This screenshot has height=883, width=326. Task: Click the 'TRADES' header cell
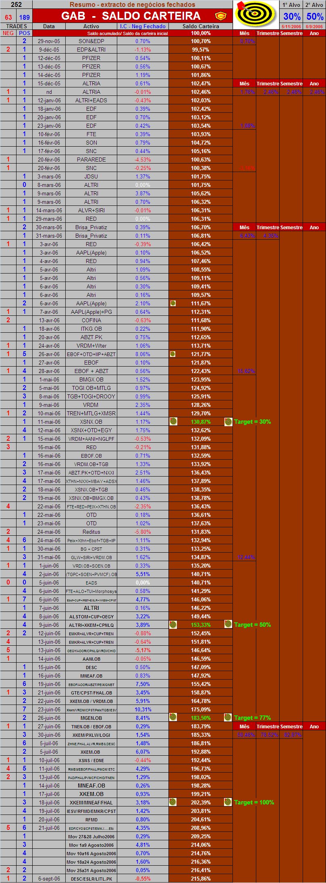[x=17, y=26]
